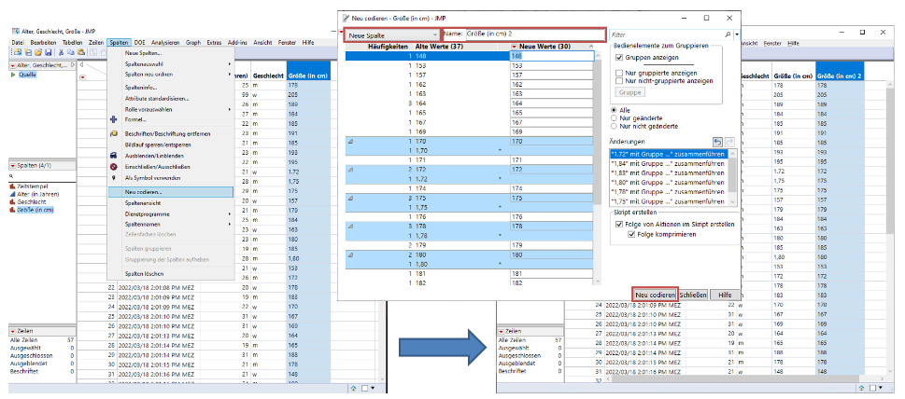Click the undo arrow icon above Änderungen list
The image size is (905, 399).
[x=717, y=141]
